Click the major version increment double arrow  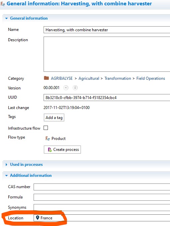coord(75,88)
